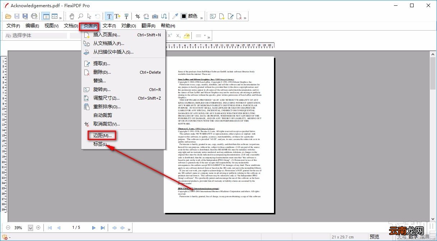Click the Open folder icon in toolbar
Image resolution: width=437 pixels, height=241 pixels.
(x=9, y=16)
